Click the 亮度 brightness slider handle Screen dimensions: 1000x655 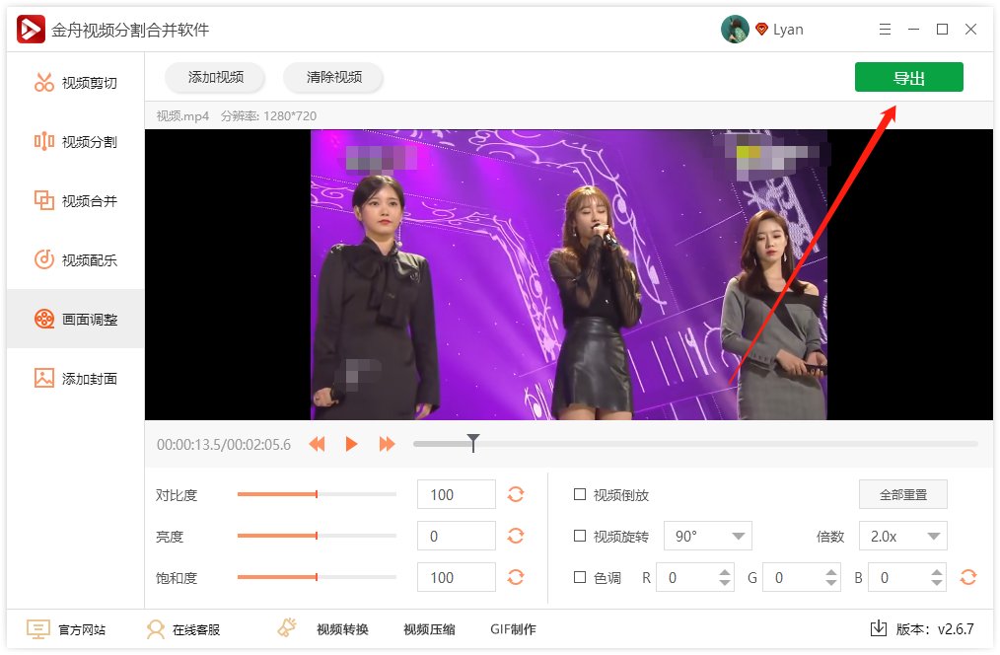[315, 536]
